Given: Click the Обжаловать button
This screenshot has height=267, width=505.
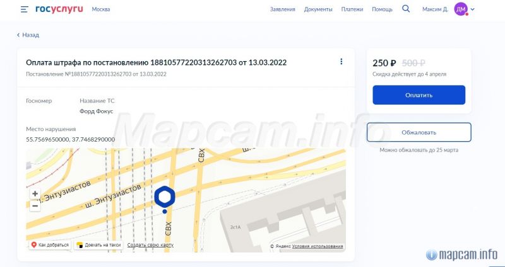Looking at the screenshot, I should click(419, 132).
